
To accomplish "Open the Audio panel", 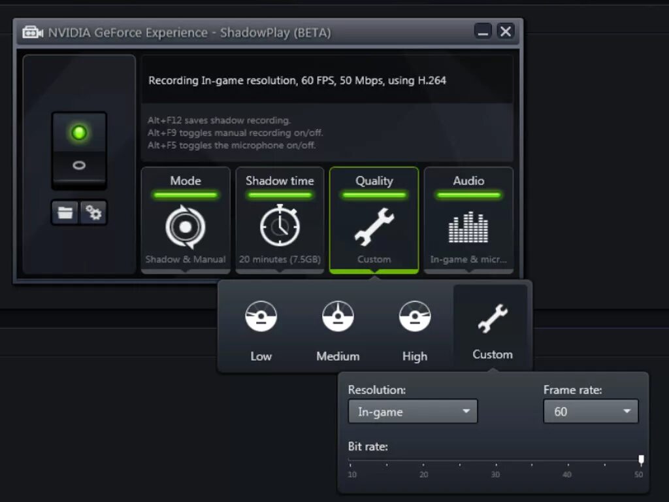I will (468, 220).
